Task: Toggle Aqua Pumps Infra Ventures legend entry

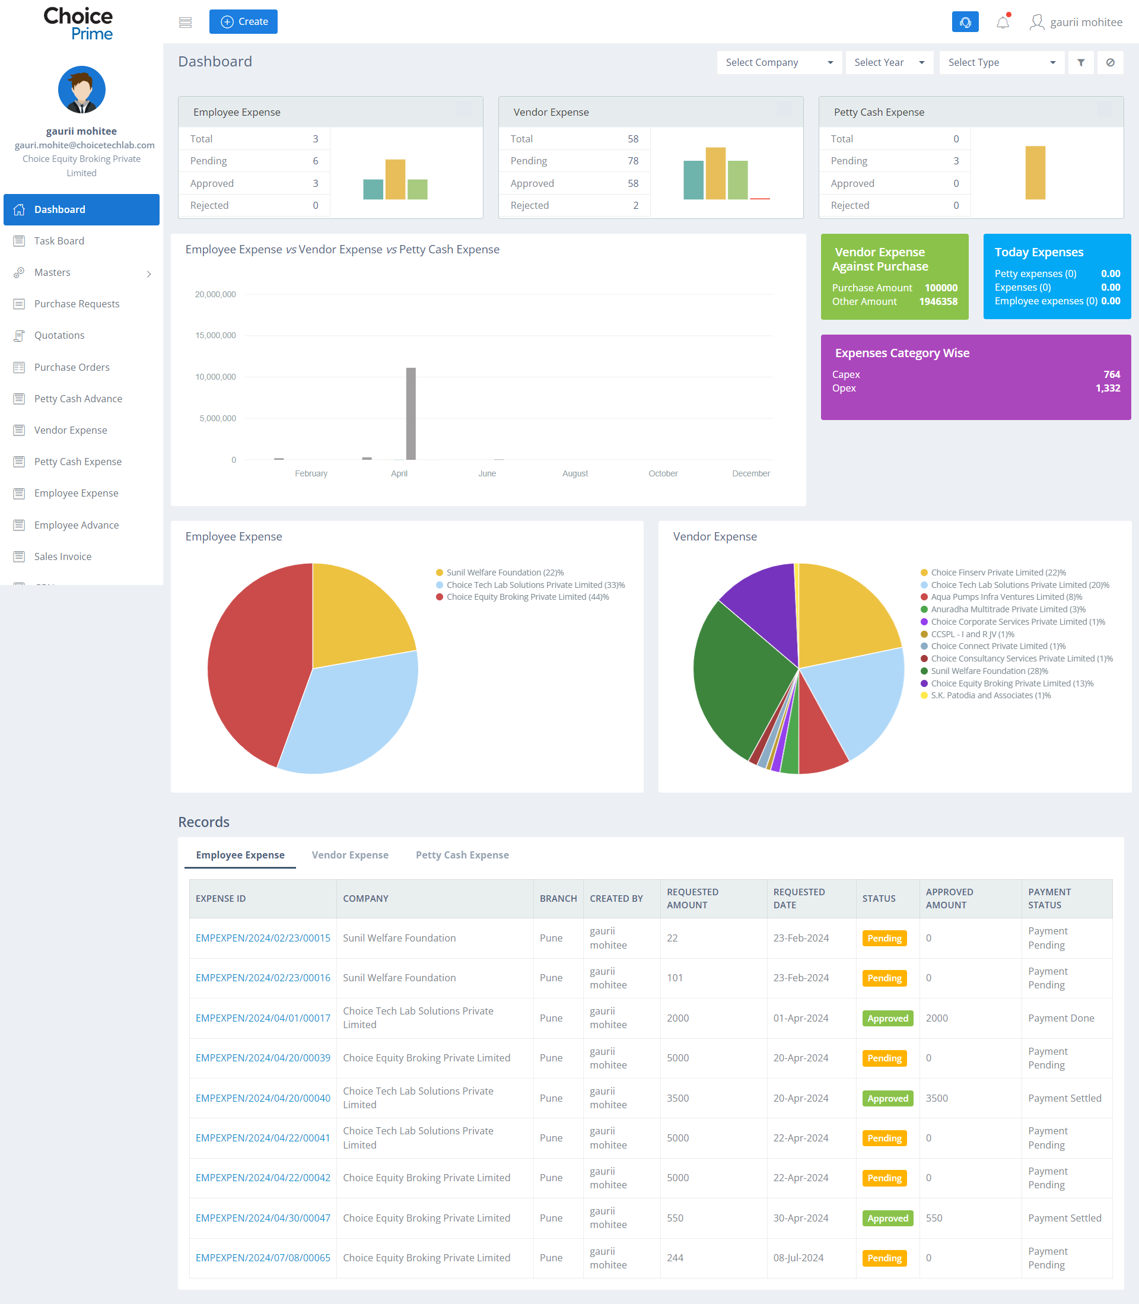Action: (x=1006, y=597)
